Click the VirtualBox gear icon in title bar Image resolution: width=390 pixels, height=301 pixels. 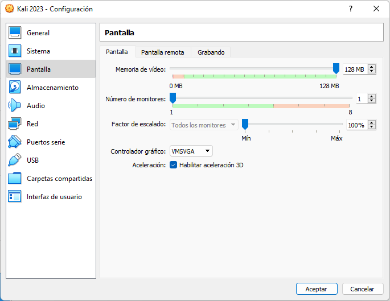[10, 9]
